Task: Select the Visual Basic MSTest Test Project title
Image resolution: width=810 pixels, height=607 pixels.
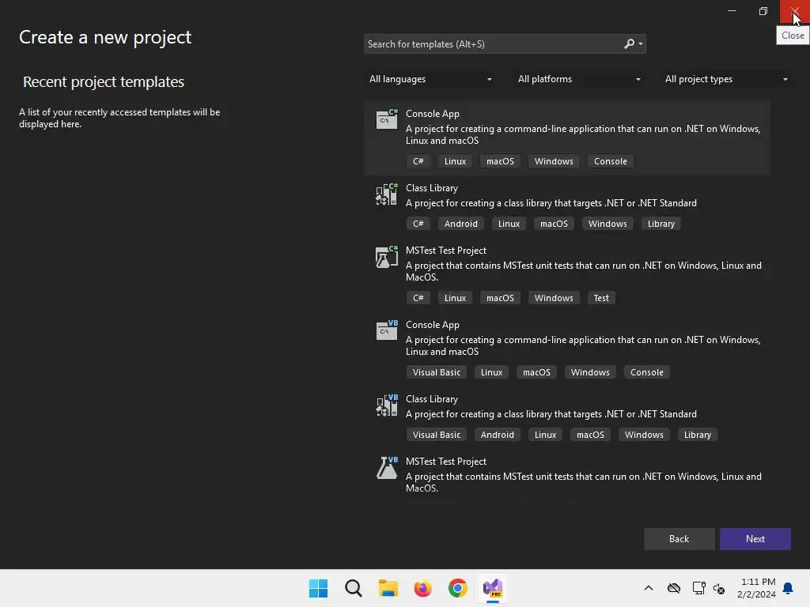Action: point(446,462)
